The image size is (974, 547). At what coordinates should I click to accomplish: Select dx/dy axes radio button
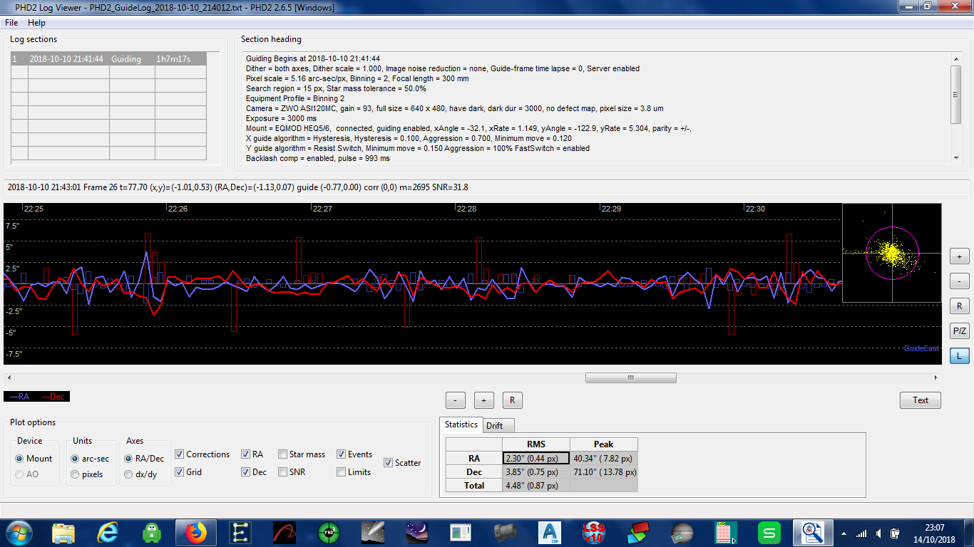pyautogui.click(x=128, y=474)
